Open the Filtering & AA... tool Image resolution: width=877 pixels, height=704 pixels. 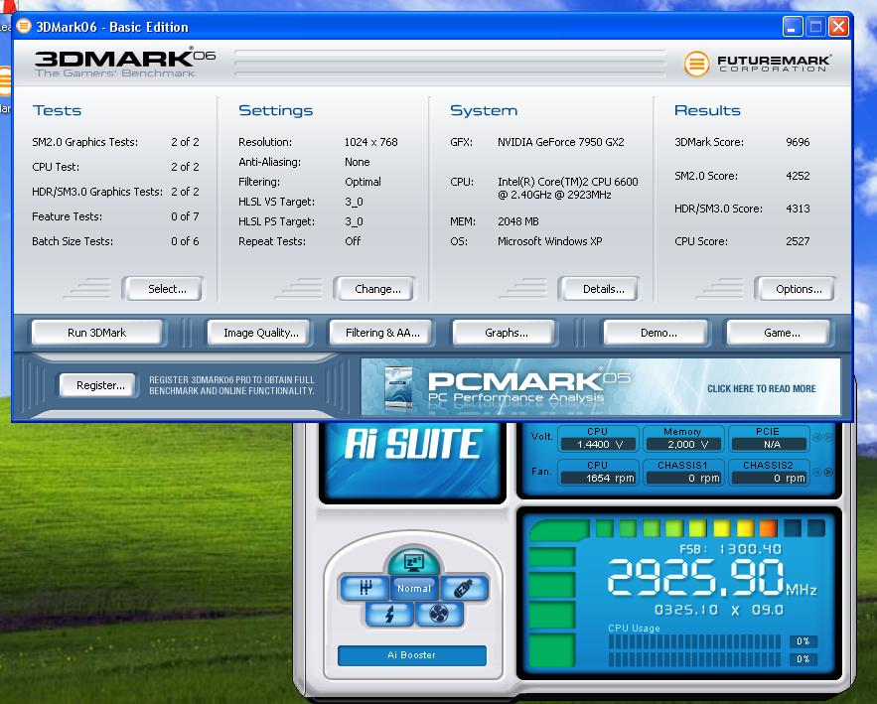click(x=382, y=333)
